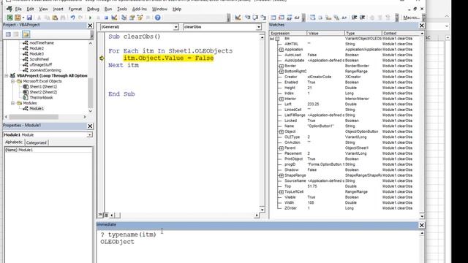
Task: Open the Watch Window debug icon
Action: click(x=289, y=18)
